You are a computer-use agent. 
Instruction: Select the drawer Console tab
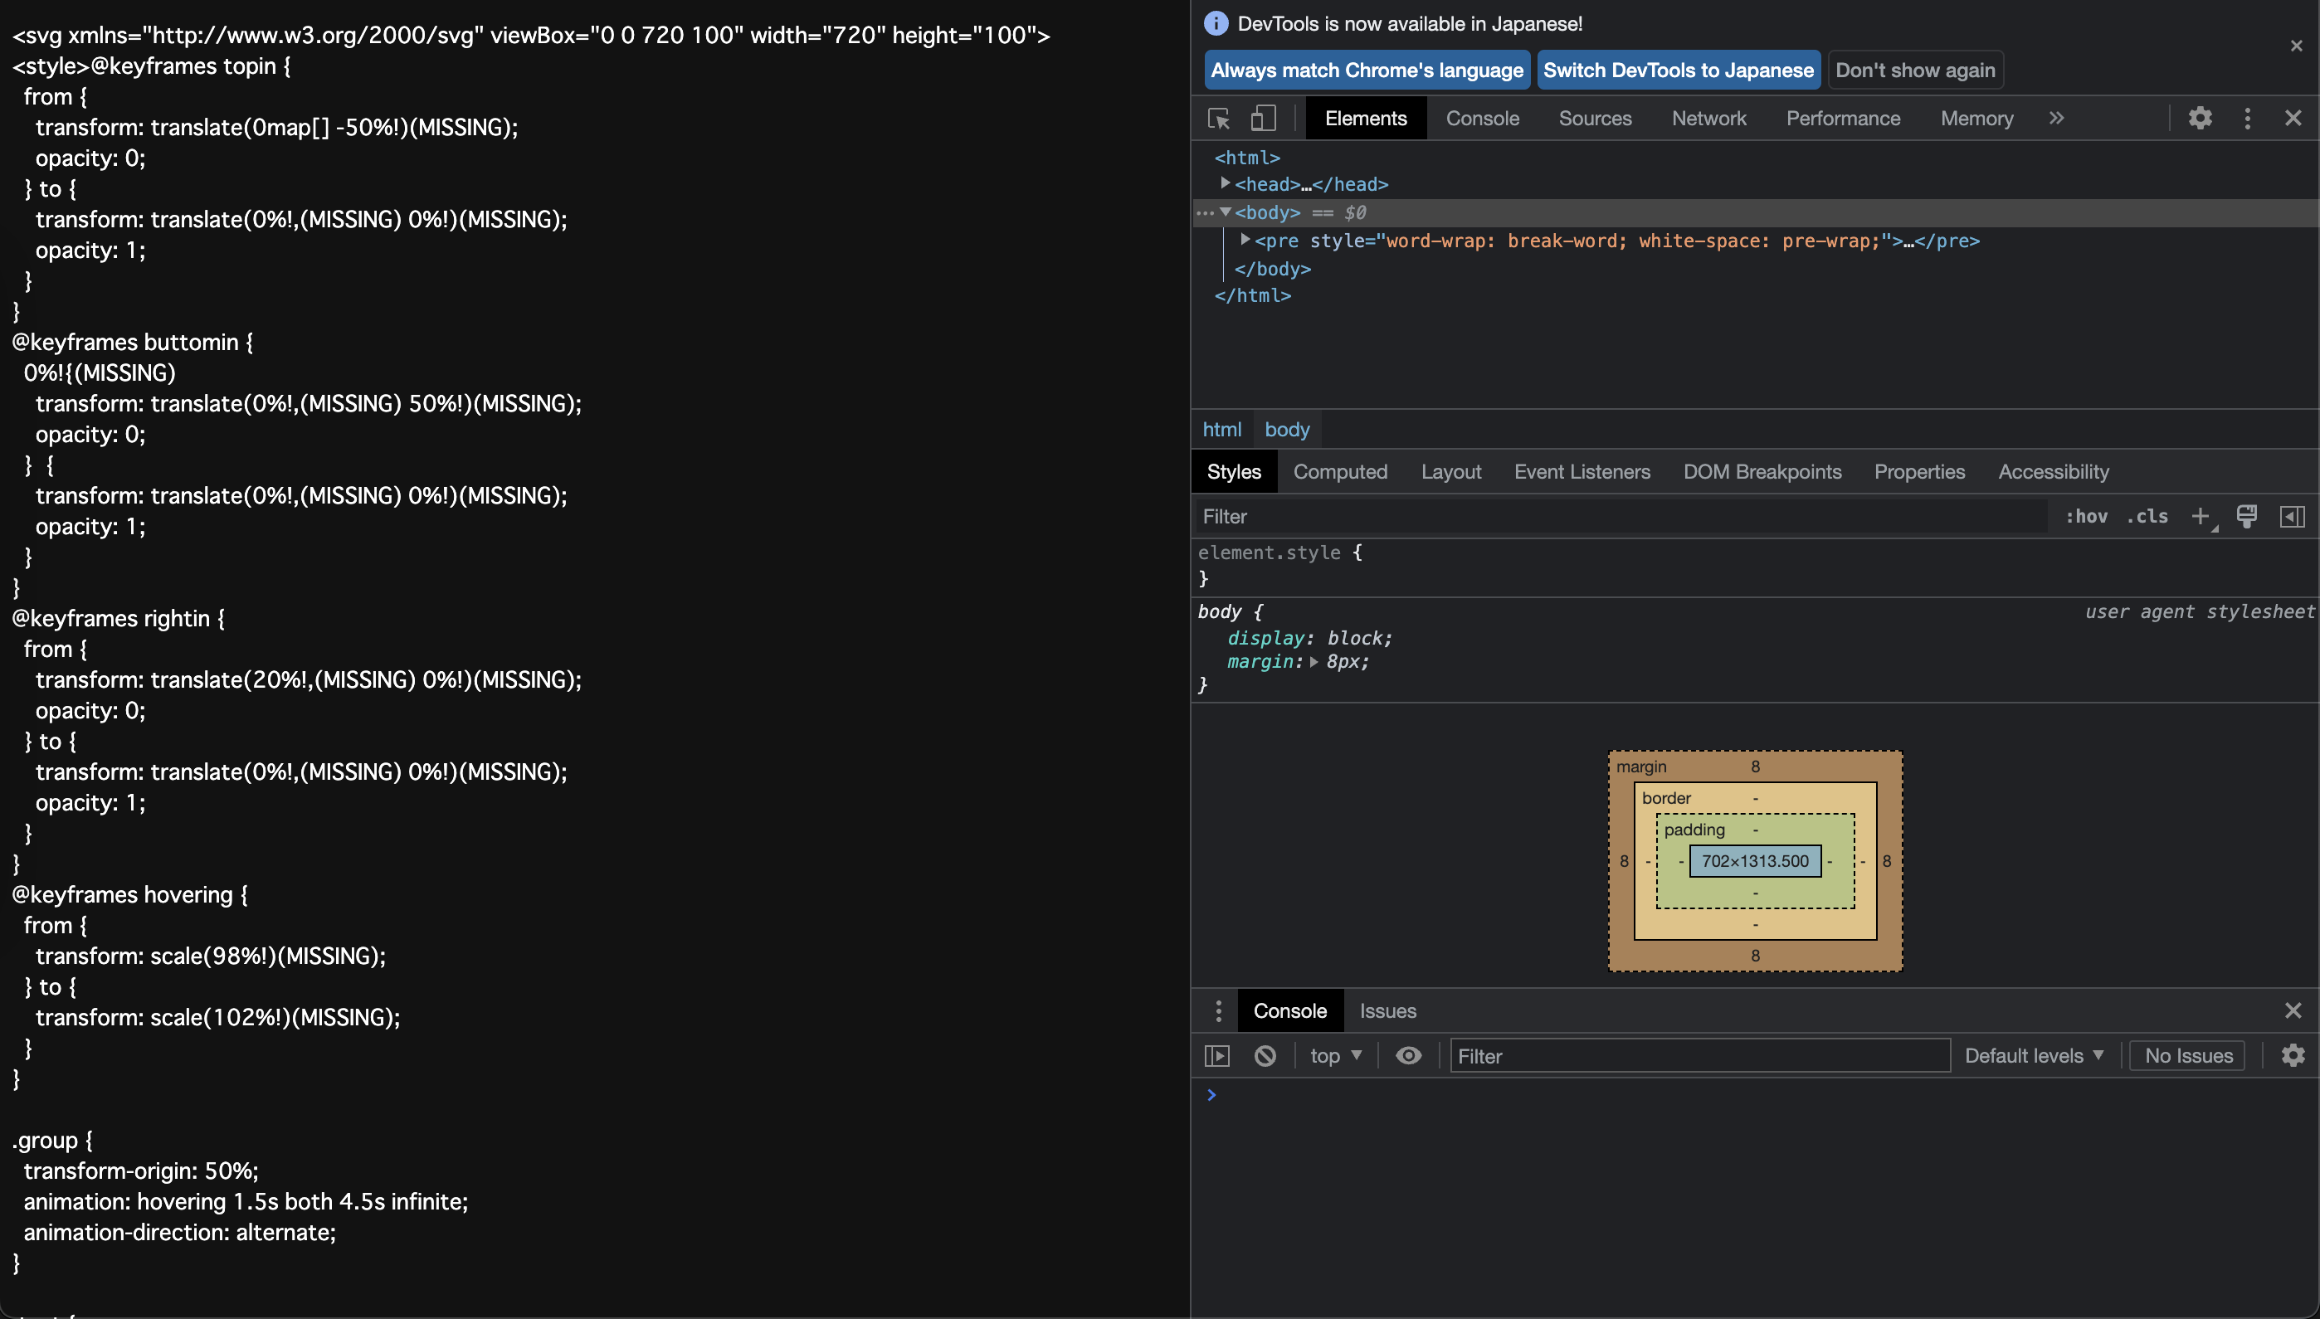tap(1290, 1011)
